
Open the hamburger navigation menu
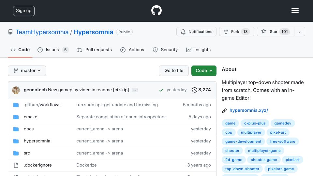[x=295, y=10]
